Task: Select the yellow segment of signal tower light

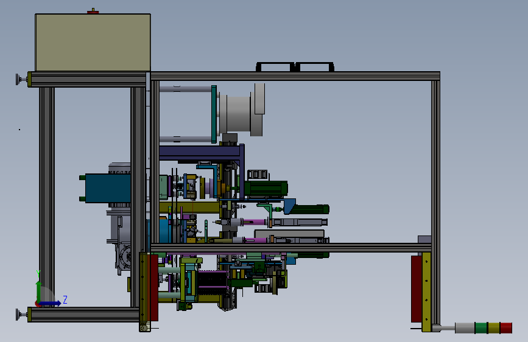Action: point(494,328)
